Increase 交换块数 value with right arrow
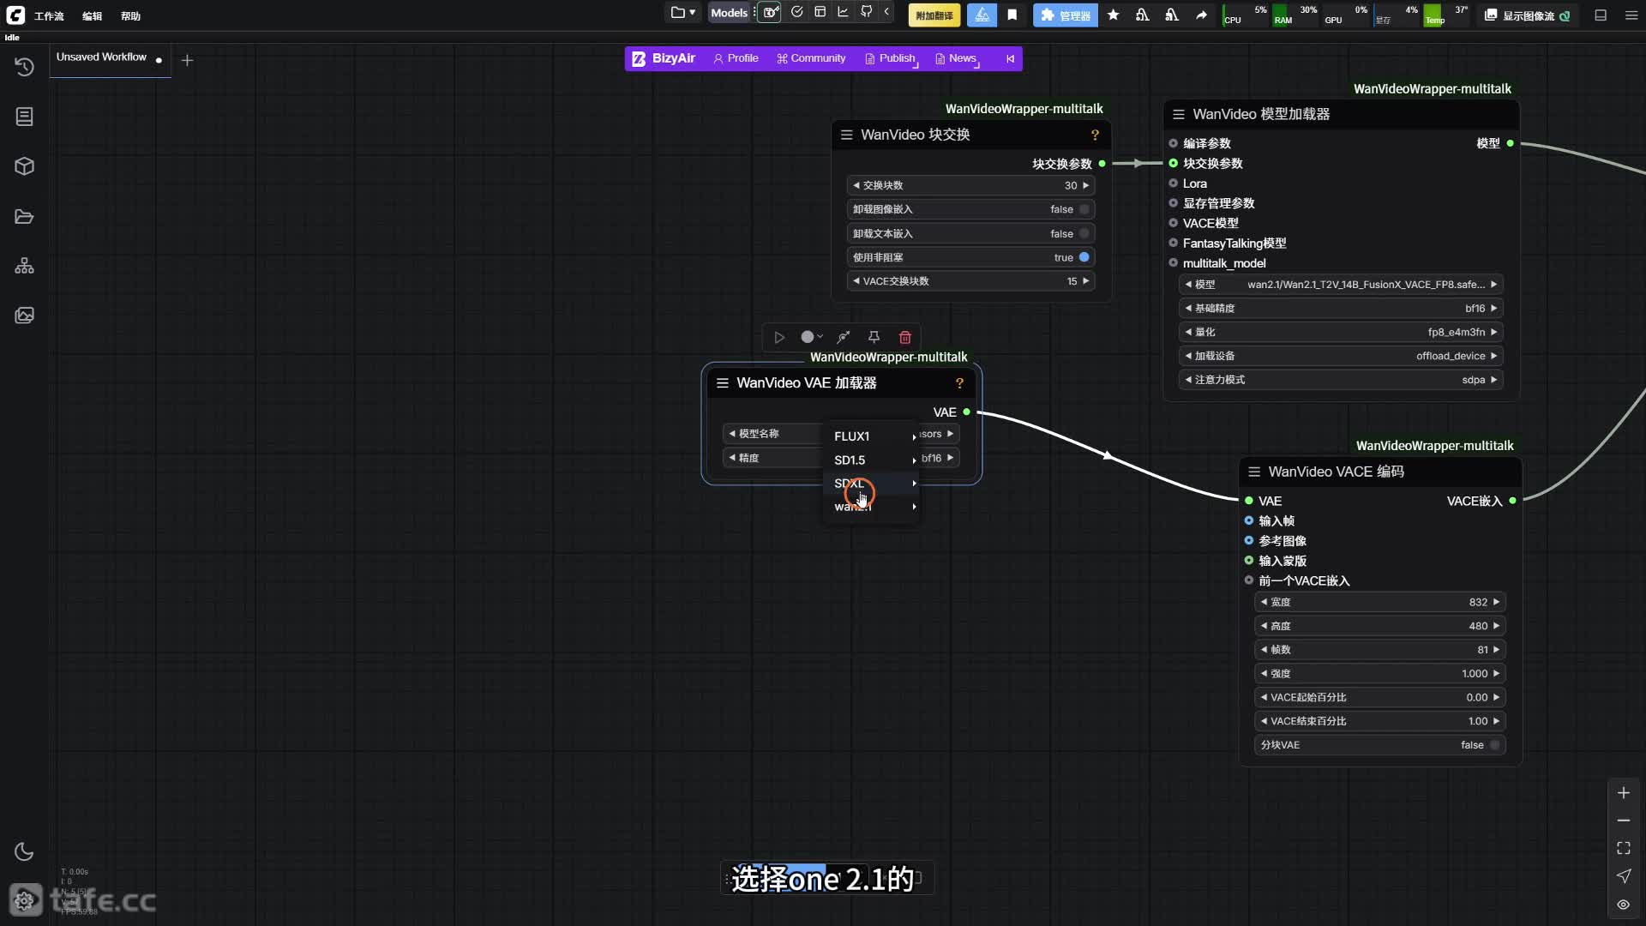The width and height of the screenshot is (1646, 926). click(x=1085, y=185)
